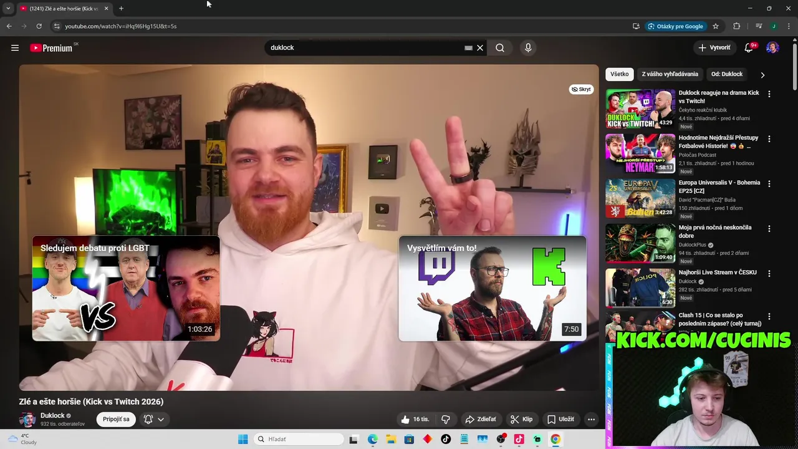Open Moja prvá nočná neskončila dobre title
The height and width of the screenshot is (449, 798).
(715, 231)
